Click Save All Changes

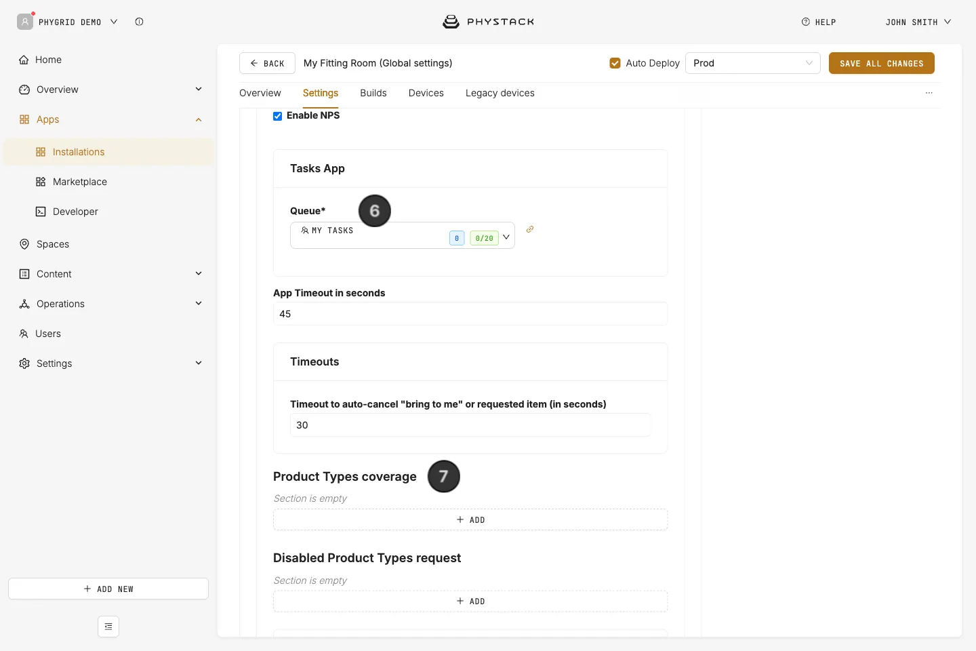[882, 63]
